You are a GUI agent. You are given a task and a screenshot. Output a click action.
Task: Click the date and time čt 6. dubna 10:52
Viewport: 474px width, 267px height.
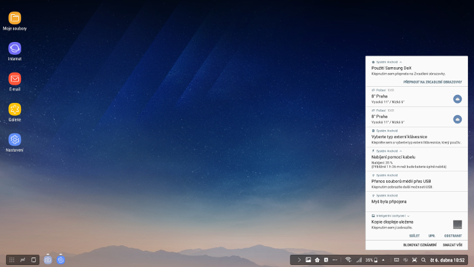(x=448, y=260)
